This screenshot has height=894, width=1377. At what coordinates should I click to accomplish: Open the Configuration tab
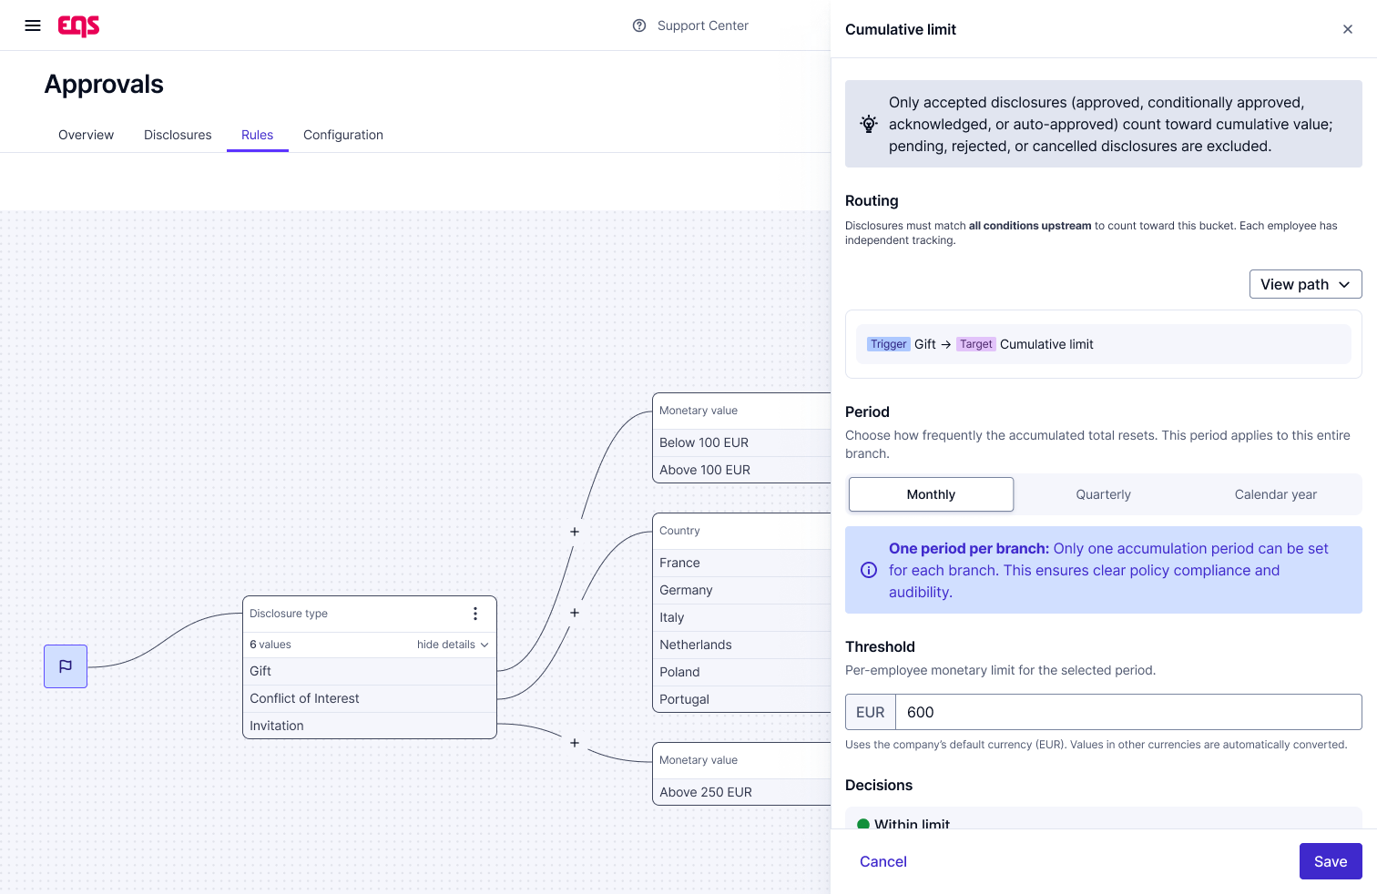[x=343, y=135]
